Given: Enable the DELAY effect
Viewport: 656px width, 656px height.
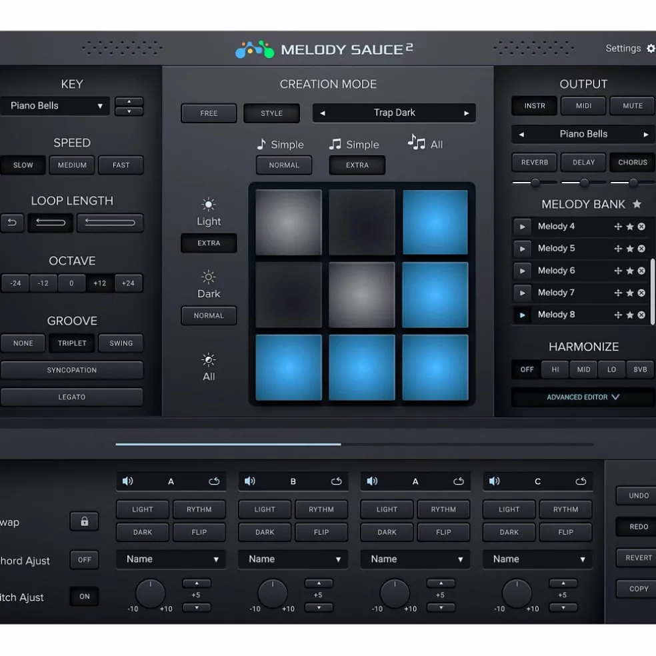Looking at the screenshot, I should (583, 162).
